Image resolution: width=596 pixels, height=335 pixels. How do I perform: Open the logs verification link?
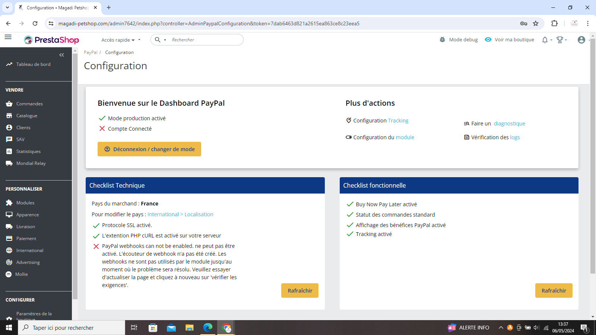coord(515,137)
